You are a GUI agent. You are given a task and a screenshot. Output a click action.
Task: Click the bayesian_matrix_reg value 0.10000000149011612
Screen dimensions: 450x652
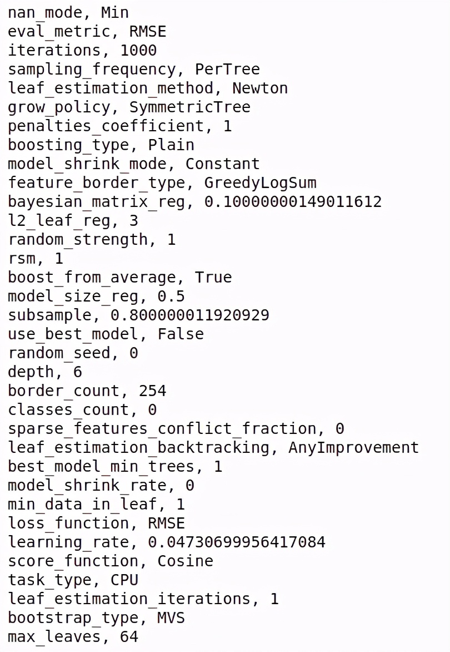(x=293, y=201)
